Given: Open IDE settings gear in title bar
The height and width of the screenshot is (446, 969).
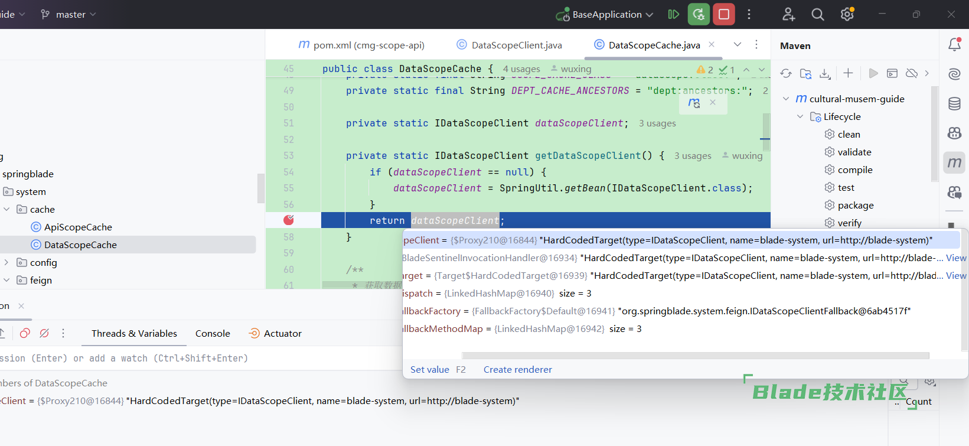Looking at the screenshot, I should (847, 14).
